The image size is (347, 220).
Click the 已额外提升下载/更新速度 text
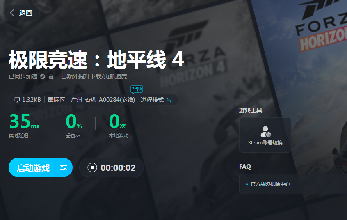pyautogui.click(x=94, y=77)
